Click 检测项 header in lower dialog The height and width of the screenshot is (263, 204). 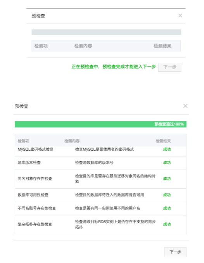tap(24, 141)
